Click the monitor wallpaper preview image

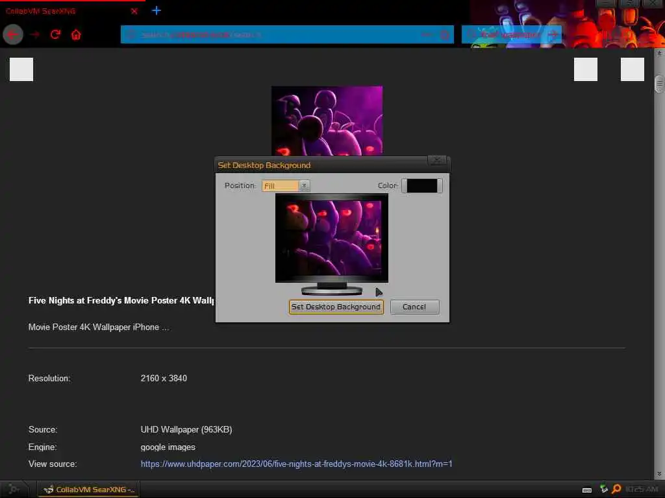[x=332, y=238]
